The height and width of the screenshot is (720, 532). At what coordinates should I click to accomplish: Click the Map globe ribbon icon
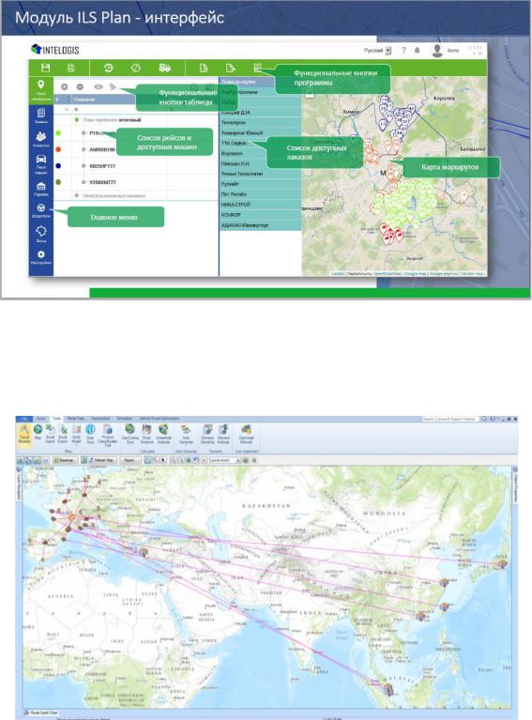point(38,432)
